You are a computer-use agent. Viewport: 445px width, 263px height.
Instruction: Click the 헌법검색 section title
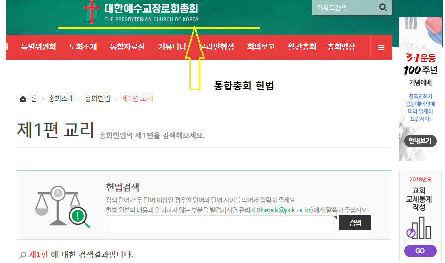pyautogui.click(x=122, y=187)
